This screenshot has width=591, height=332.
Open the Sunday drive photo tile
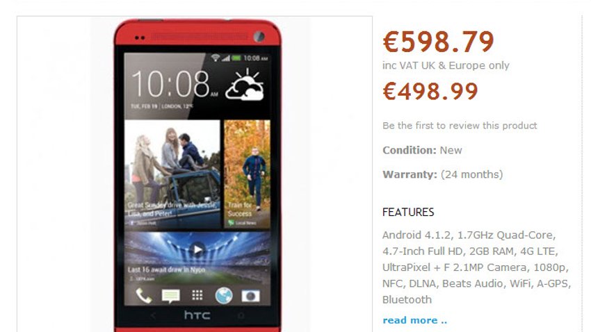click(x=172, y=174)
